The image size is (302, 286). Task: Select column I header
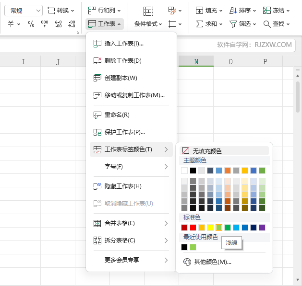click(x=24, y=61)
